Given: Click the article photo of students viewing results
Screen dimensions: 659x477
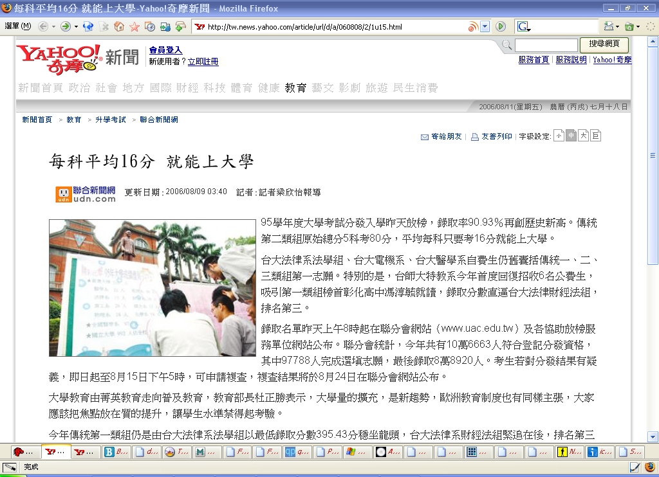Looking at the screenshot, I should [153, 288].
